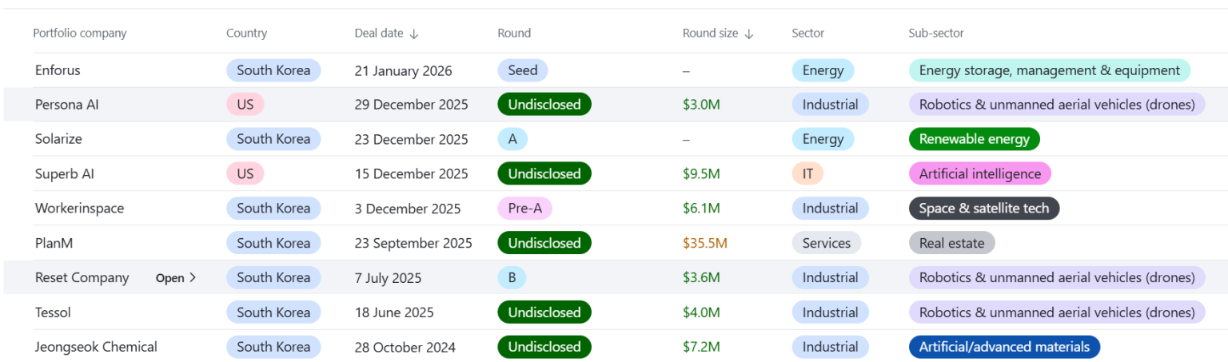
Task: Click the chevron next to Open
Action: point(193,278)
